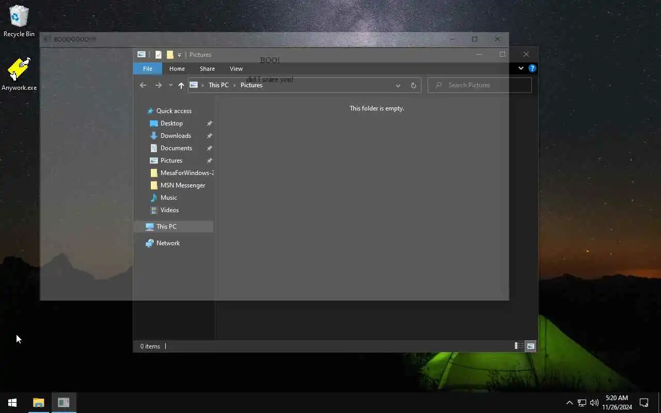
Task: Click the Properties quick access toolbar icon
Action: click(159, 55)
